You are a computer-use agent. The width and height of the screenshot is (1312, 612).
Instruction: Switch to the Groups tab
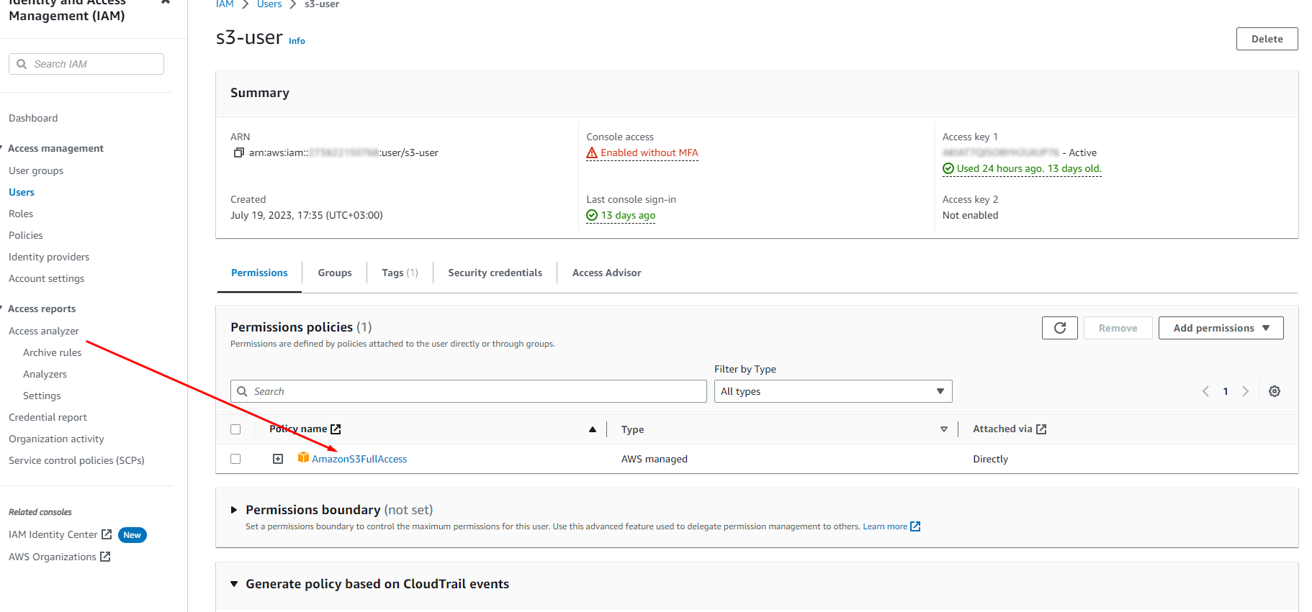[x=335, y=273]
